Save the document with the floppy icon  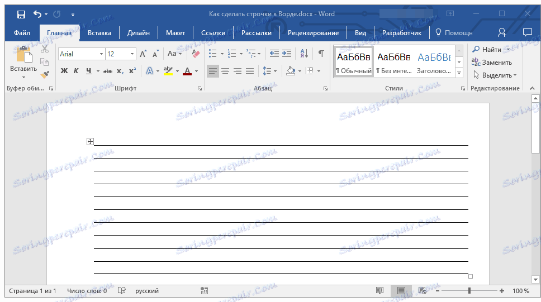coord(21,14)
